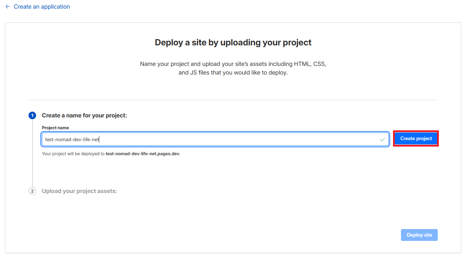Click the back arrow icon
The image size is (467, 260).
pyautogui.click(x=8, y=6)
